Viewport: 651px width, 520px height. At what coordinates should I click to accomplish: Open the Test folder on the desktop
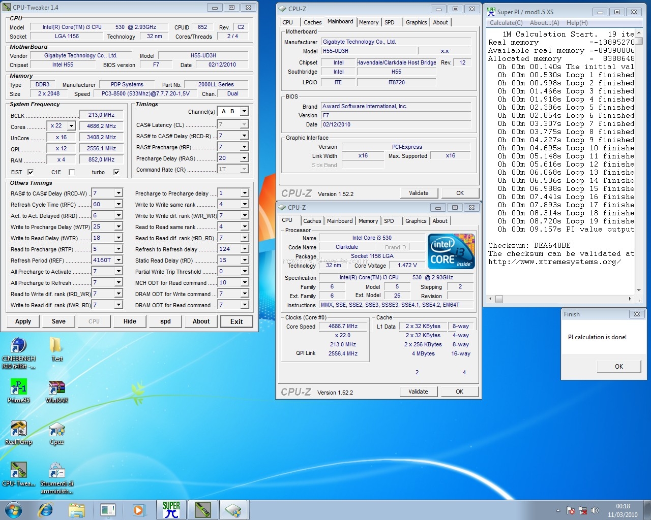[x=56, y=349]
